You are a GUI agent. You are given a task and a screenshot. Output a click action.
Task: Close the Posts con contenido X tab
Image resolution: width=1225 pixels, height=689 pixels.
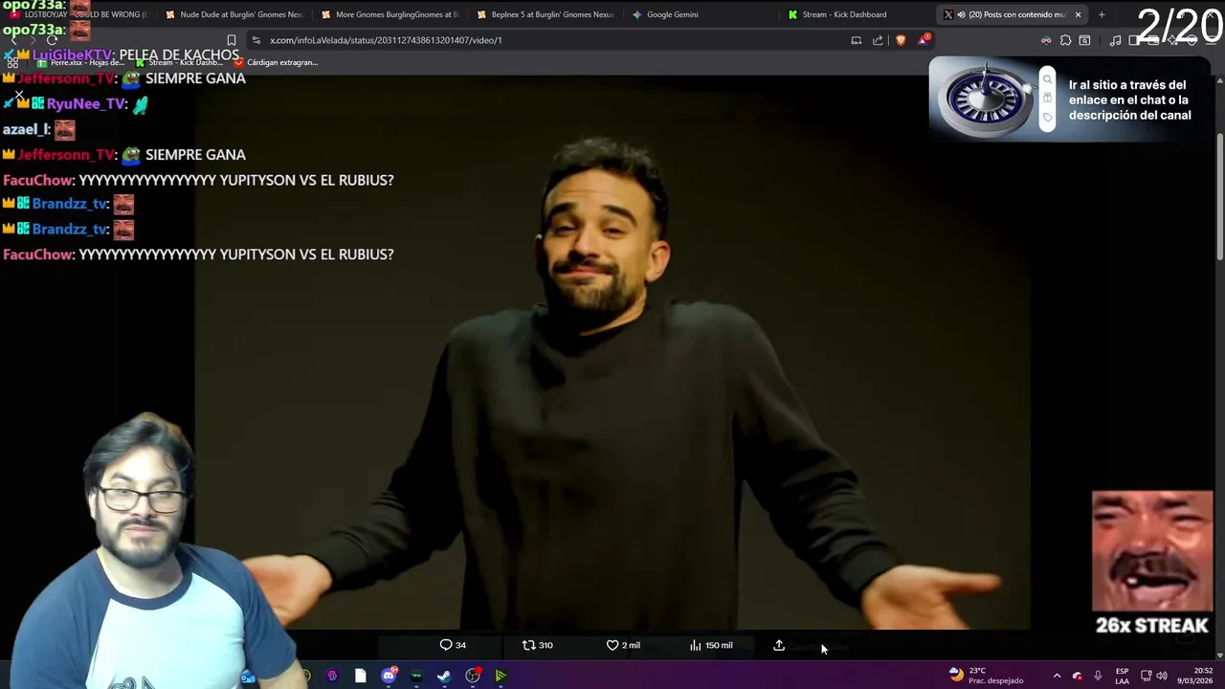pos(1078,14)
